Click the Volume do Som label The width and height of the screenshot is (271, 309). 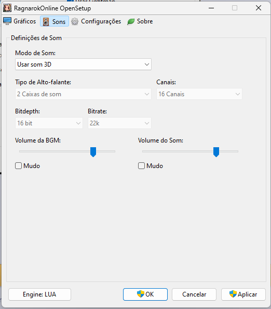(160, 140)
